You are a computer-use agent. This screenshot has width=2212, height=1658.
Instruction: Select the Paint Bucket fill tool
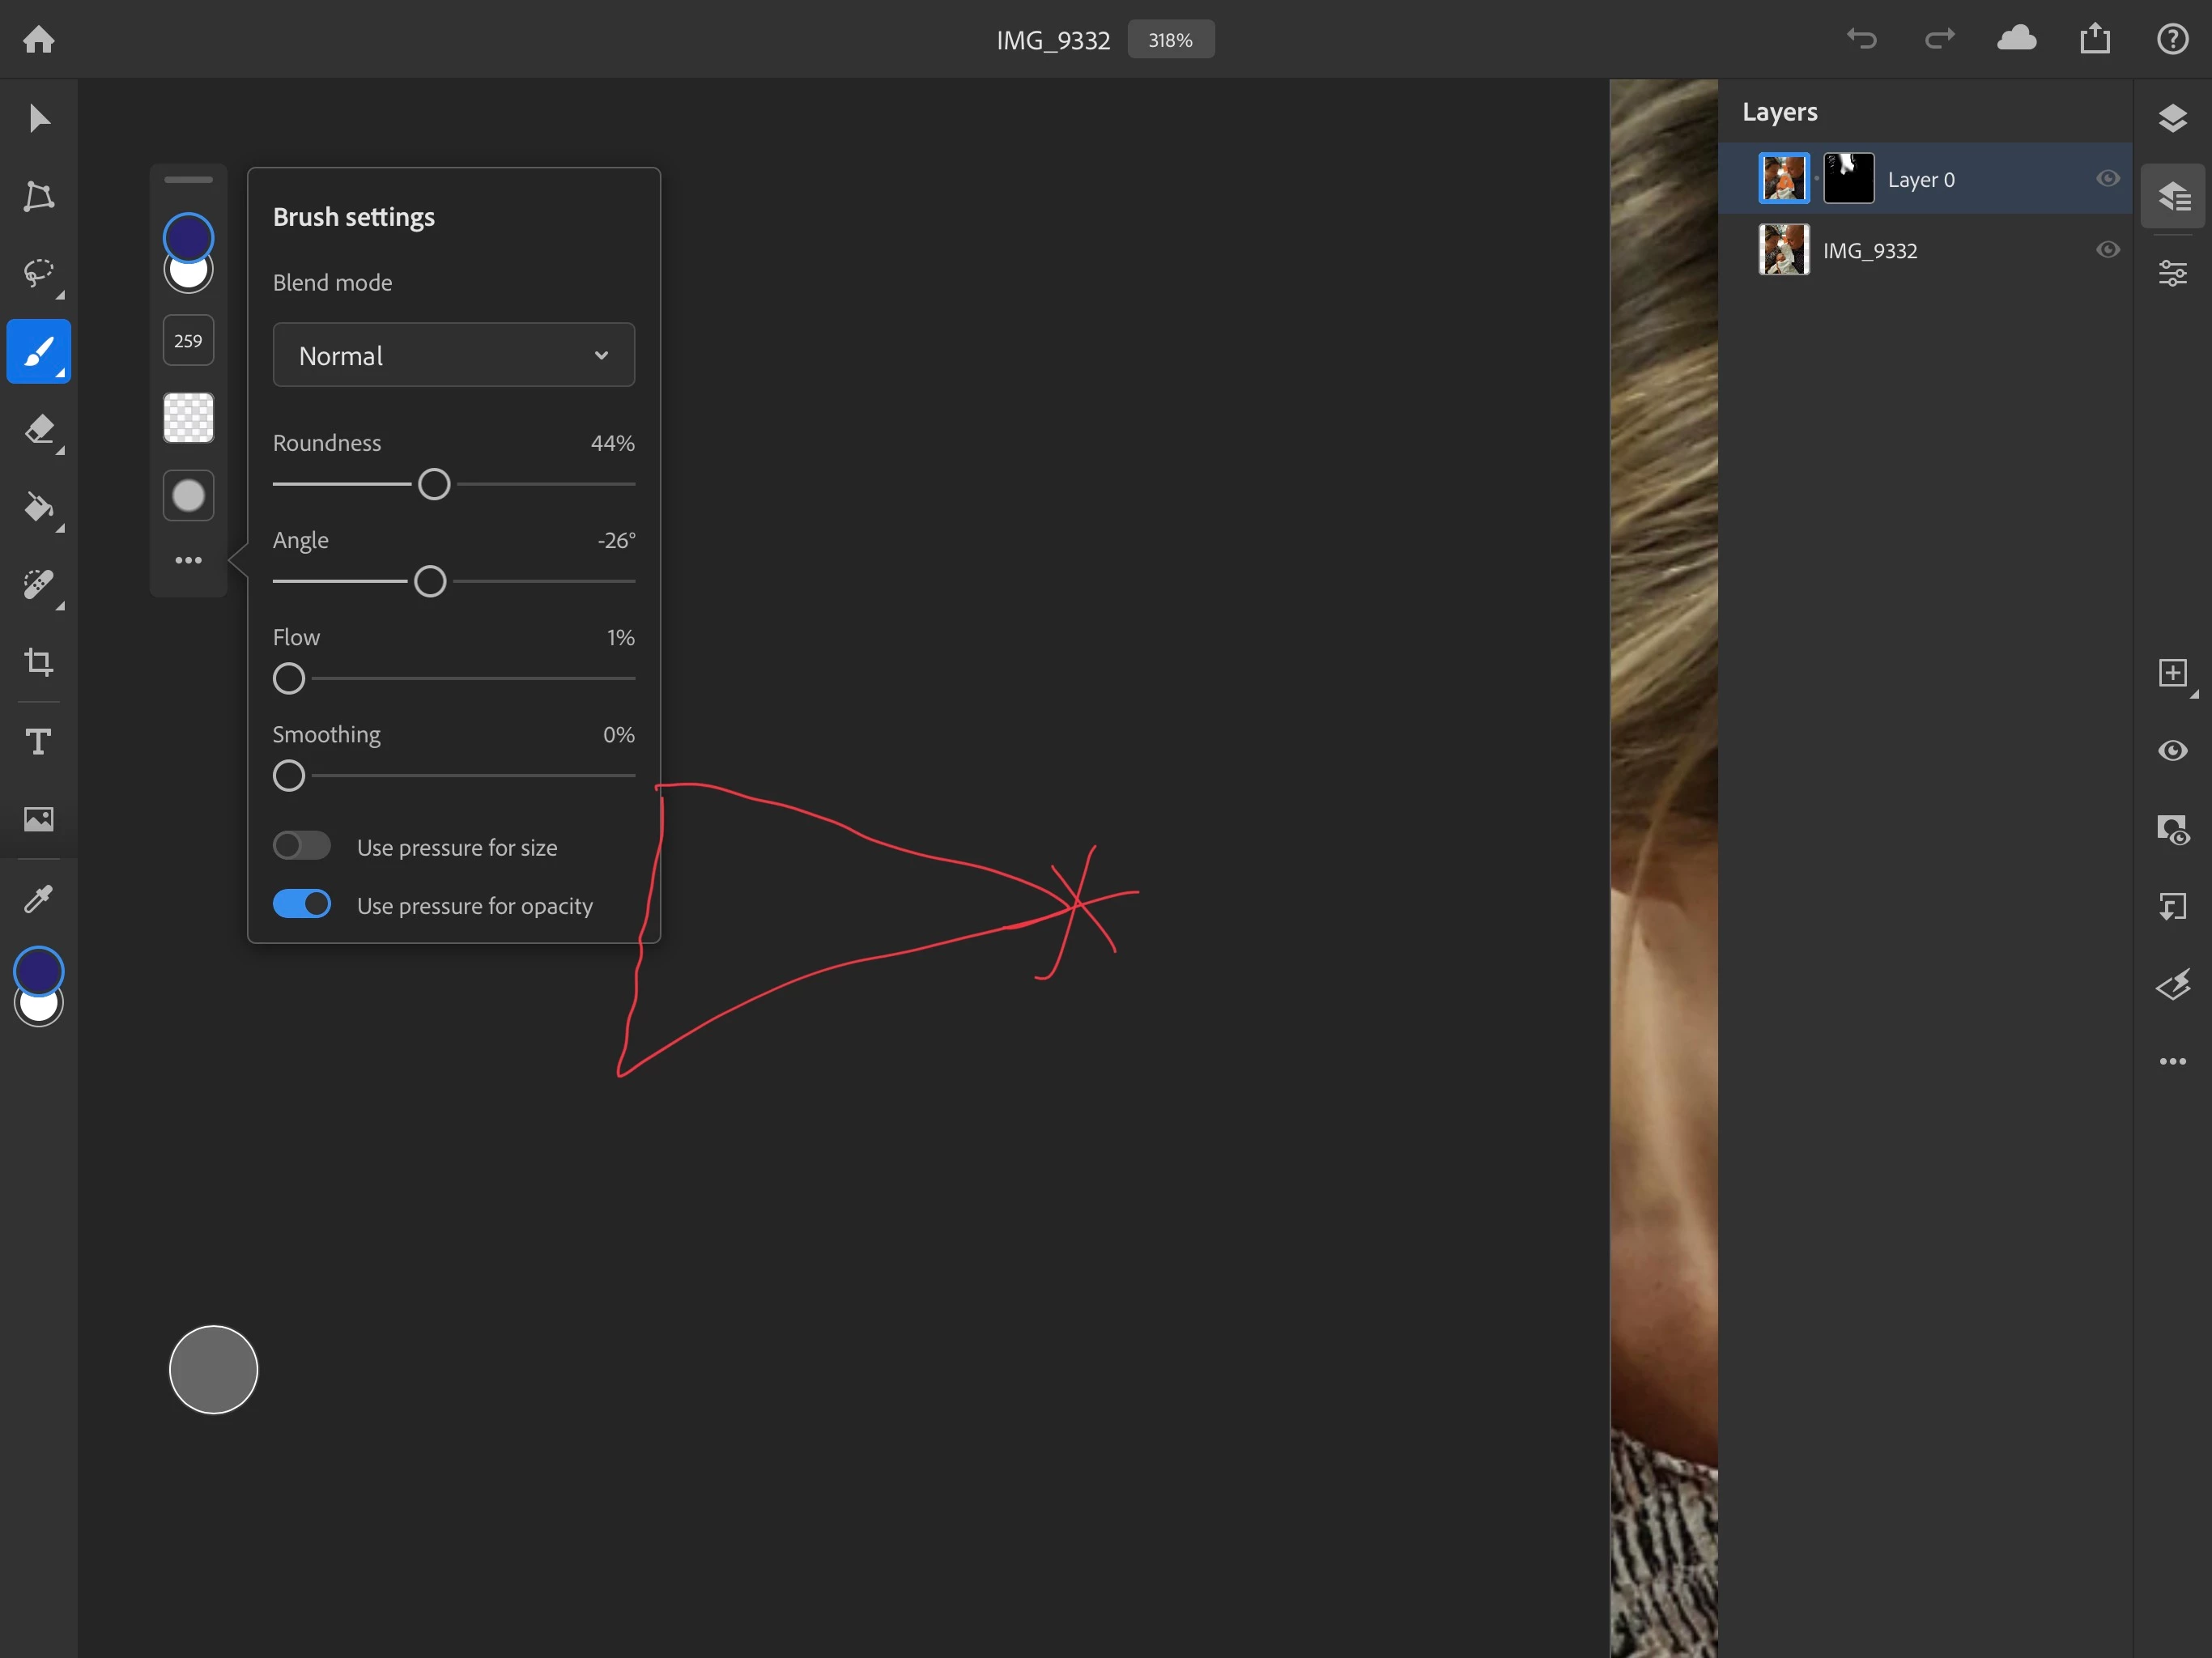(39, 507)
